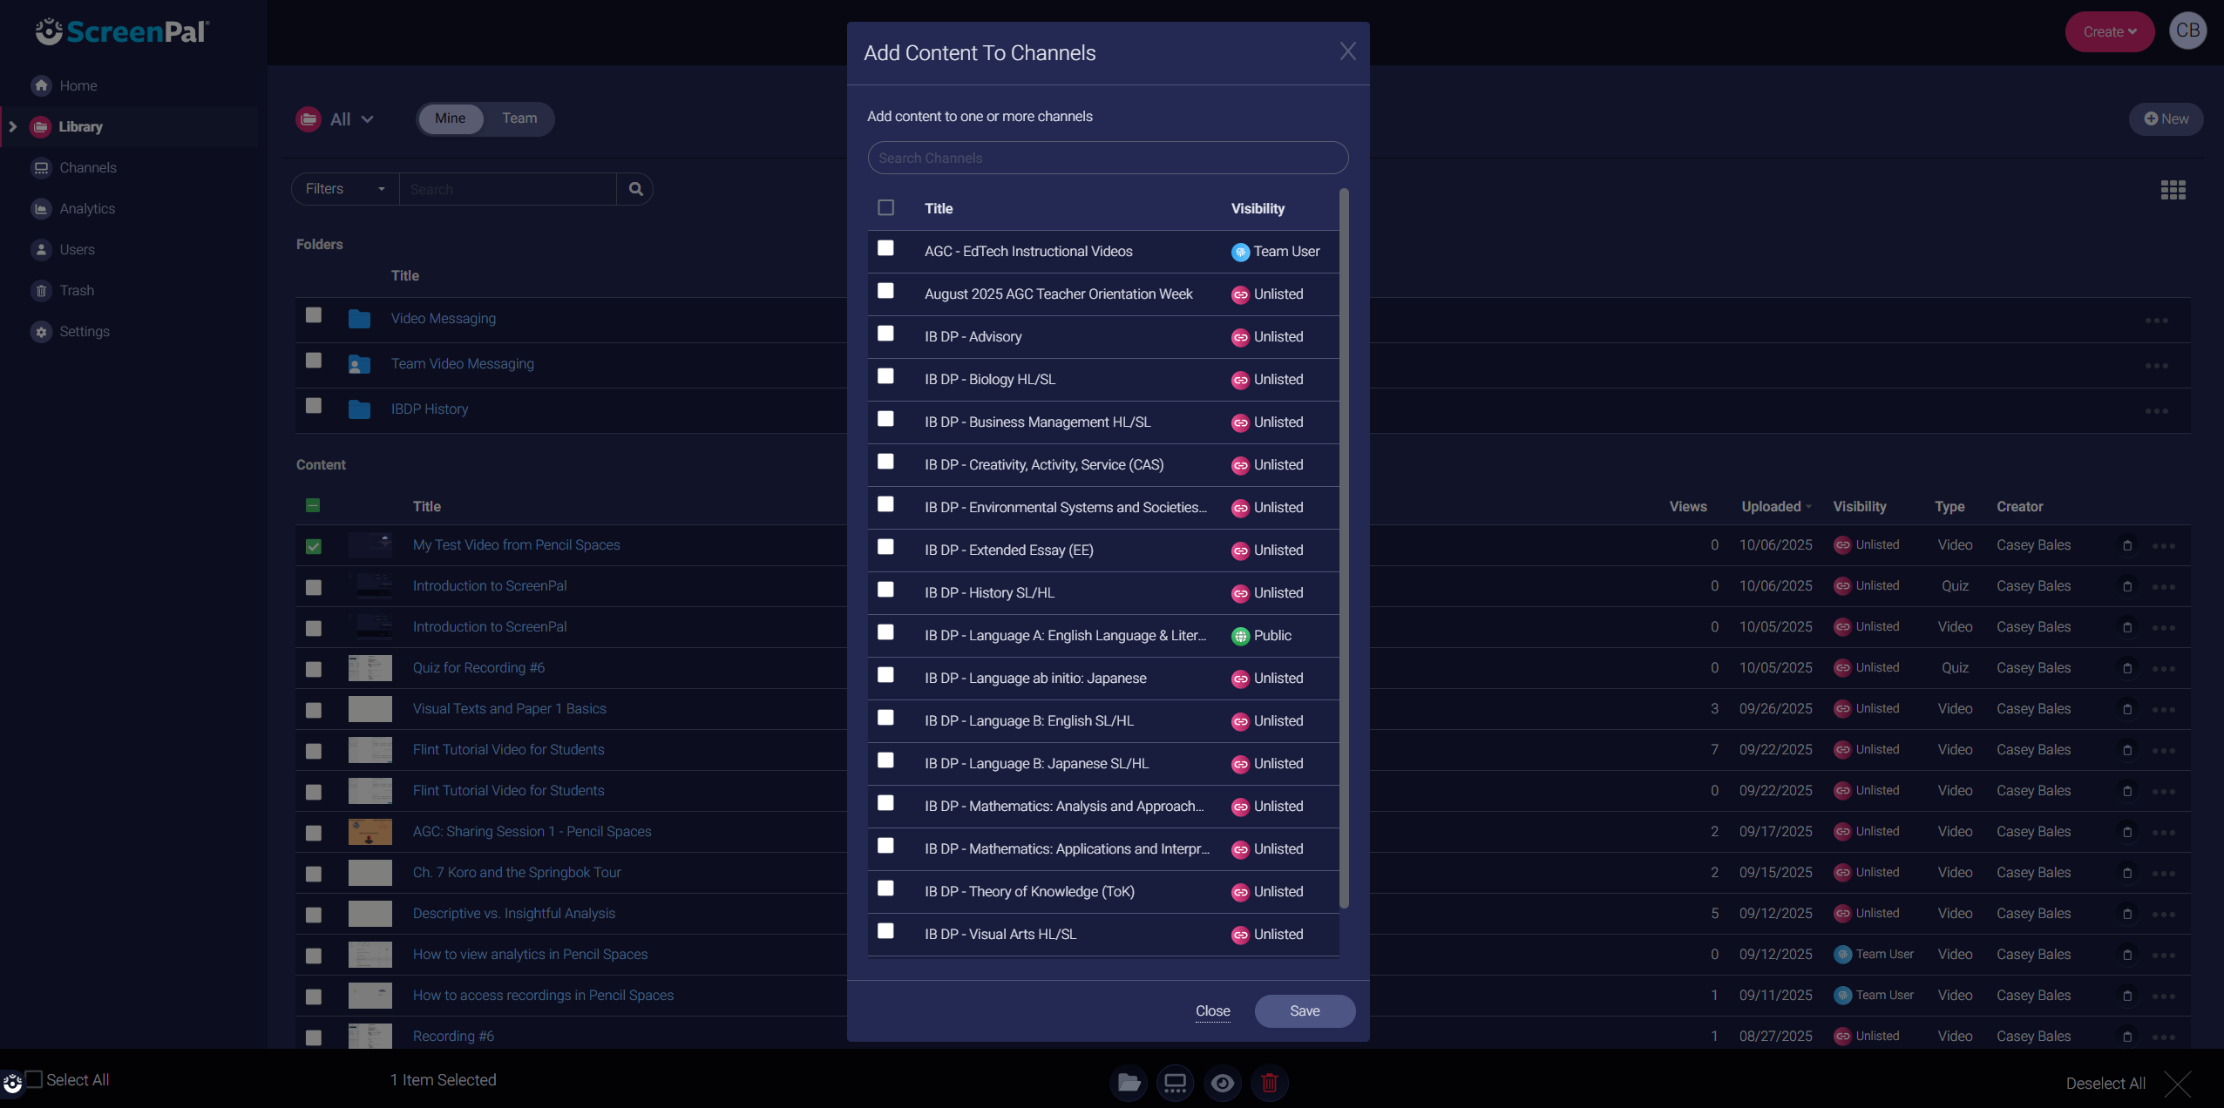Viewport: 2224px width, 1108px height.
Task: Focus the Search Channels input field
Action: 1107,158
